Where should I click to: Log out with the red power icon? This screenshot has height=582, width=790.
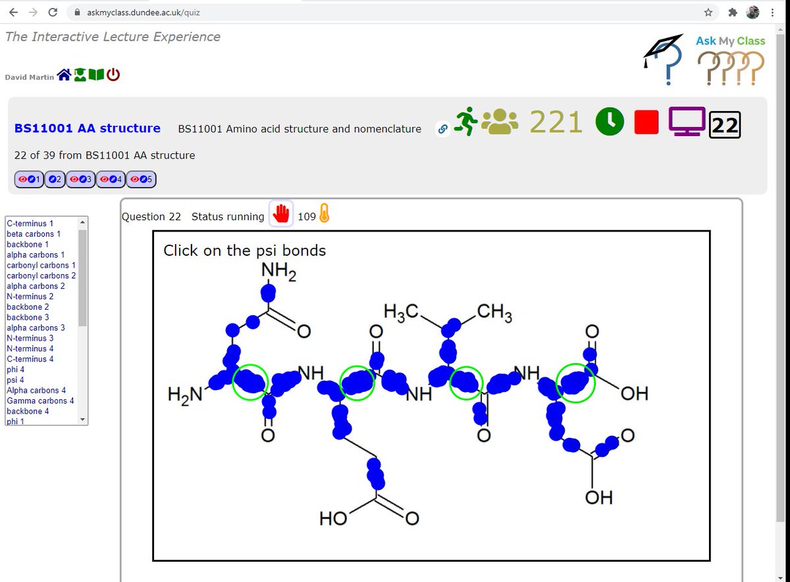point(113,76)
